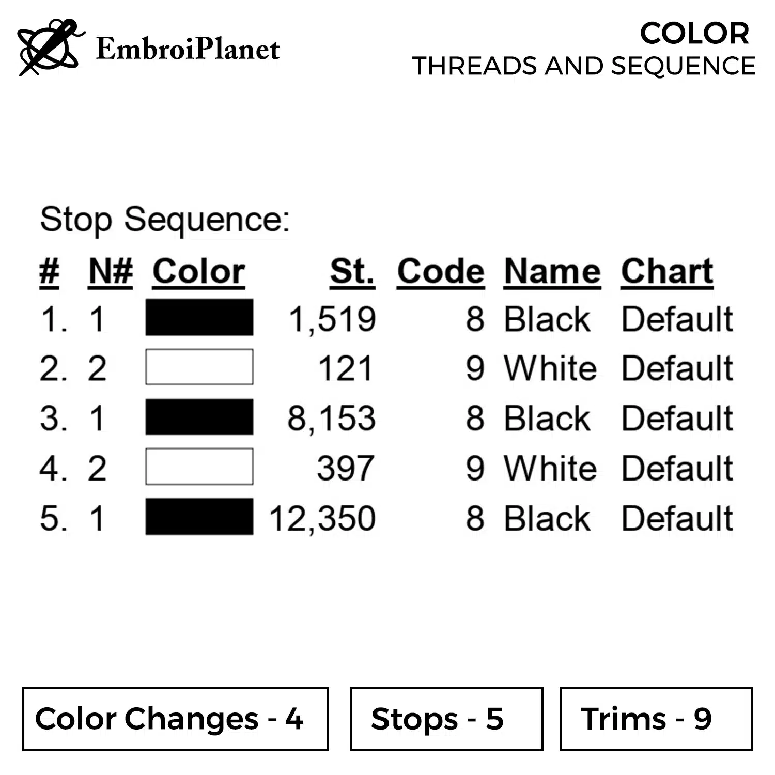
Task: Click the Stop Sequence heading
Action: point(165,220)
